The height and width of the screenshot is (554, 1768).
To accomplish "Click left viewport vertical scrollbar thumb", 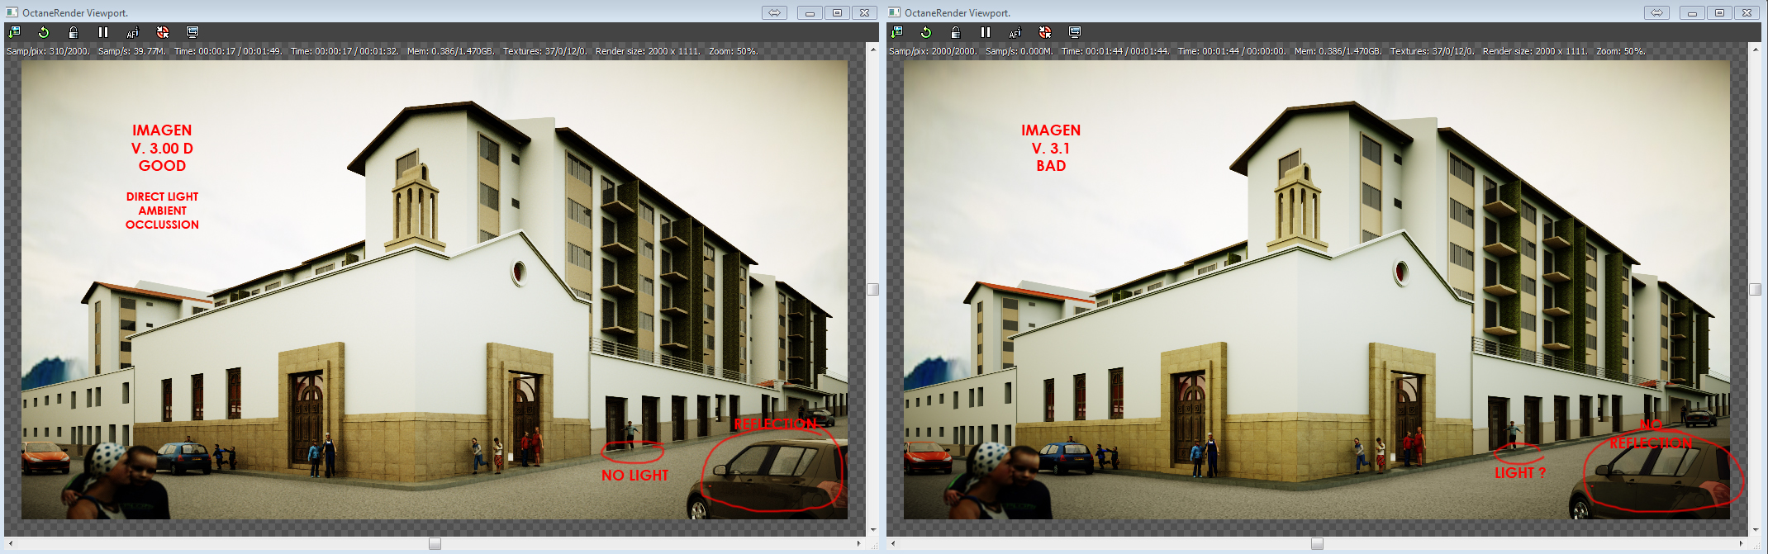I will click(872, 289).
